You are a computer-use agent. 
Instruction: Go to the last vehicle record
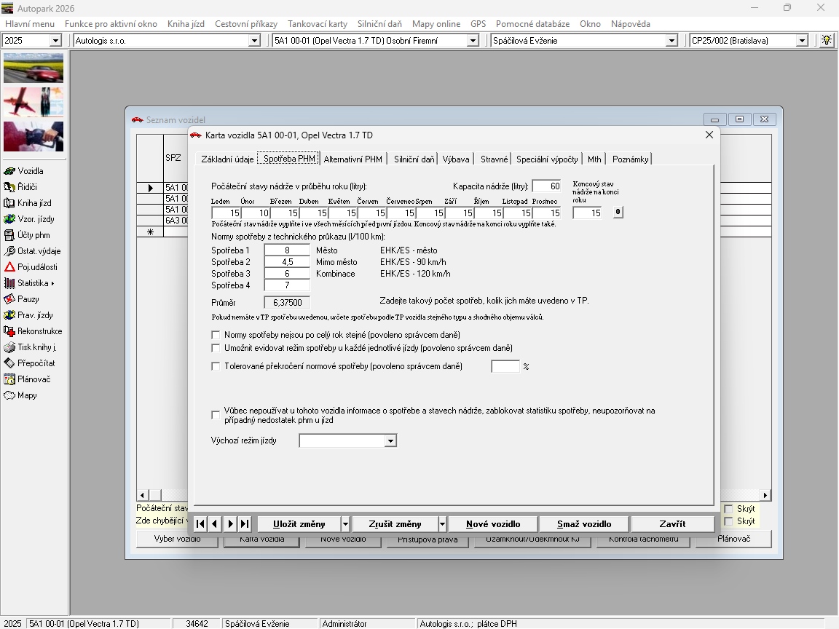(x=245, y=524)
